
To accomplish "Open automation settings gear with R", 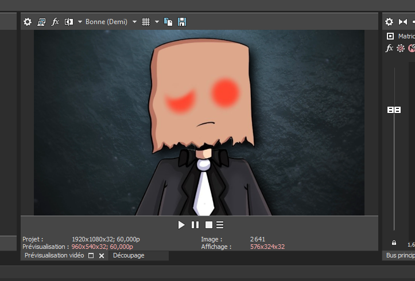I will [x=401, y=48].
